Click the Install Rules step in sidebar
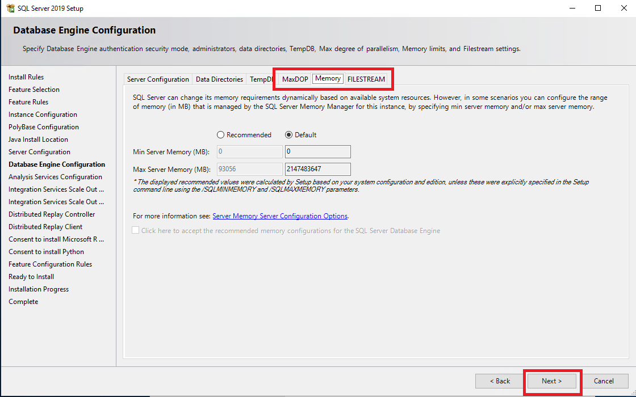The image size is (636, 397). 26,77
